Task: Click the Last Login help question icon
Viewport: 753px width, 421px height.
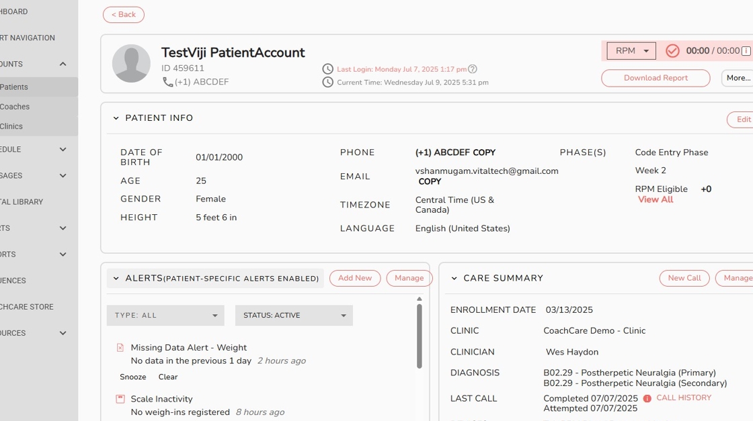Action: (x=473, y=69)
